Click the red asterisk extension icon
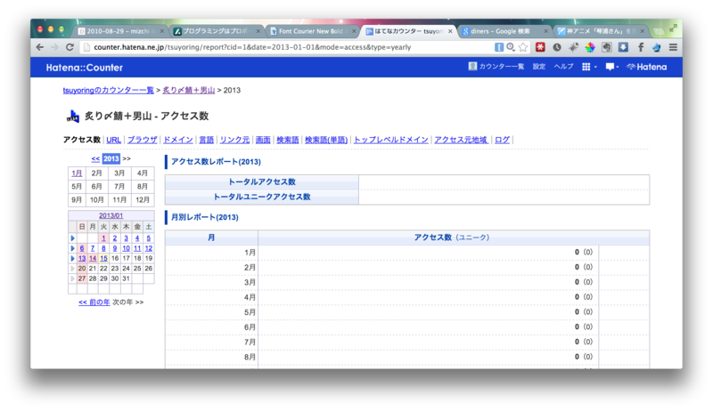 [540, 47]
